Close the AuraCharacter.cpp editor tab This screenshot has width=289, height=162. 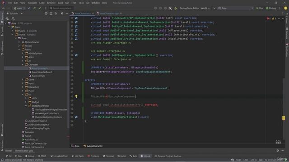(x=121, y=13)
